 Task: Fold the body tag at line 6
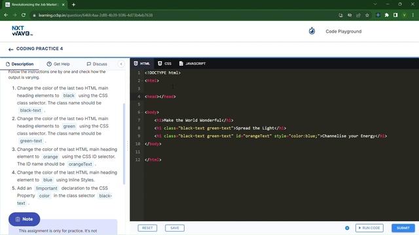[143, 112]
